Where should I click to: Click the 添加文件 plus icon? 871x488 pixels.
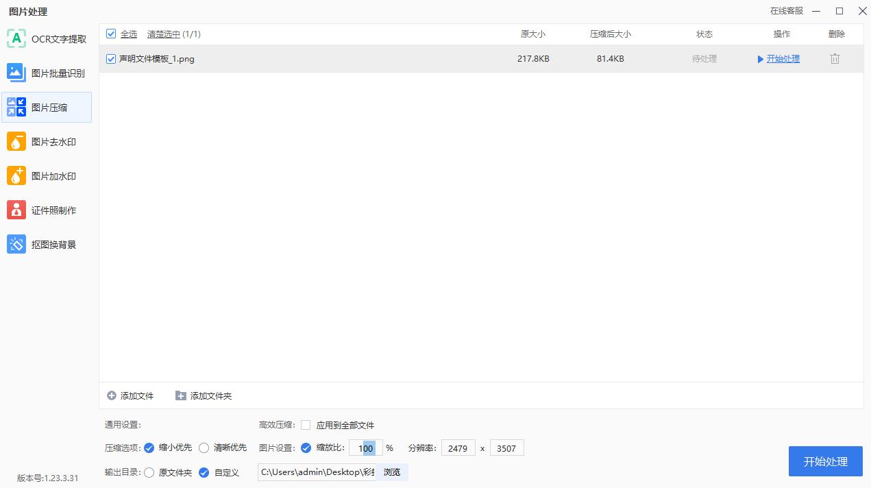pyautogui.click(x=111, y=395)
